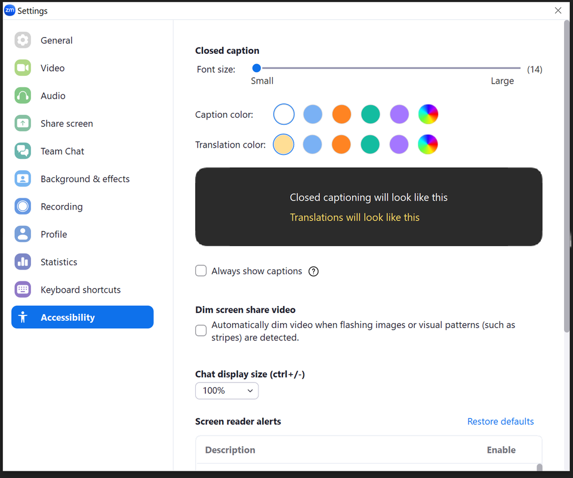Viewport: 573px width, 478px height.
Task: Switch to Keyboard shortcuts section
Action: 81,290
